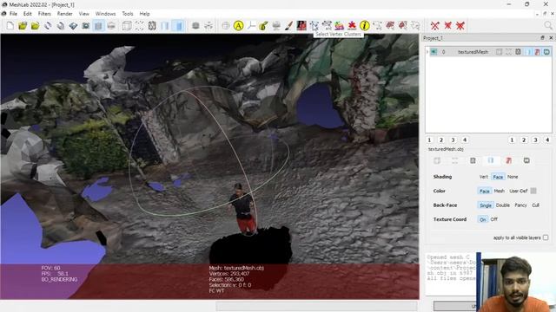Open the Filters menu
The image size is (556, 312).
(x=44, y=14)
